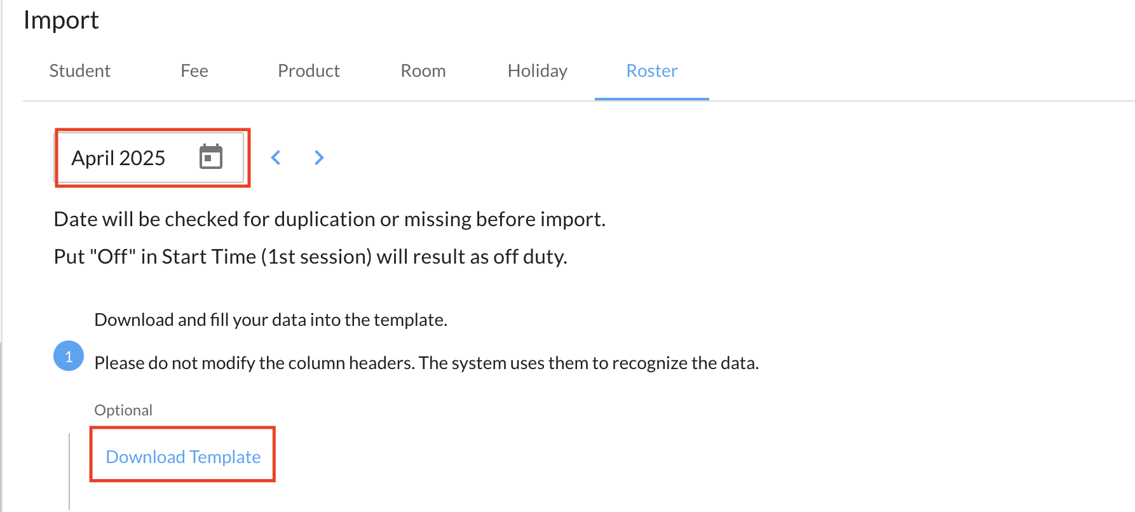Select the Roster tab
Image resolution: width=1135 pixels, height=512 pixels.
(x=652, y=71)
